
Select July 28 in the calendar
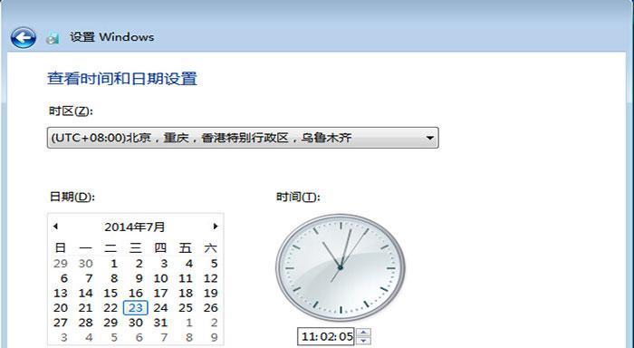tap(86, 323)
